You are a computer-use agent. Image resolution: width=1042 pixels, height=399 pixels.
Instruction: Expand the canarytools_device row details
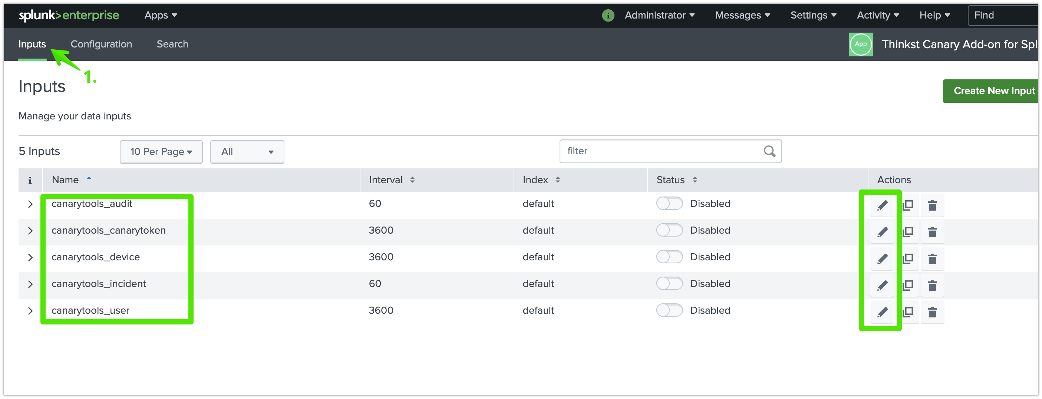[30, 257]
